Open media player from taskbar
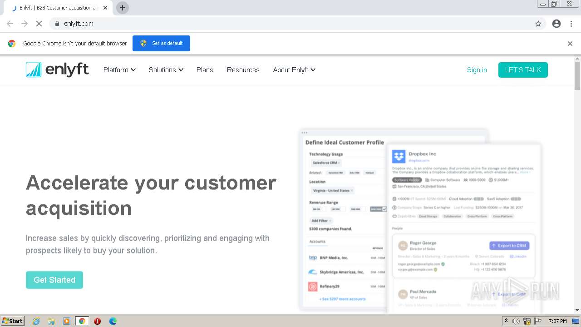 pyautogui.click(x=67, y=321)
